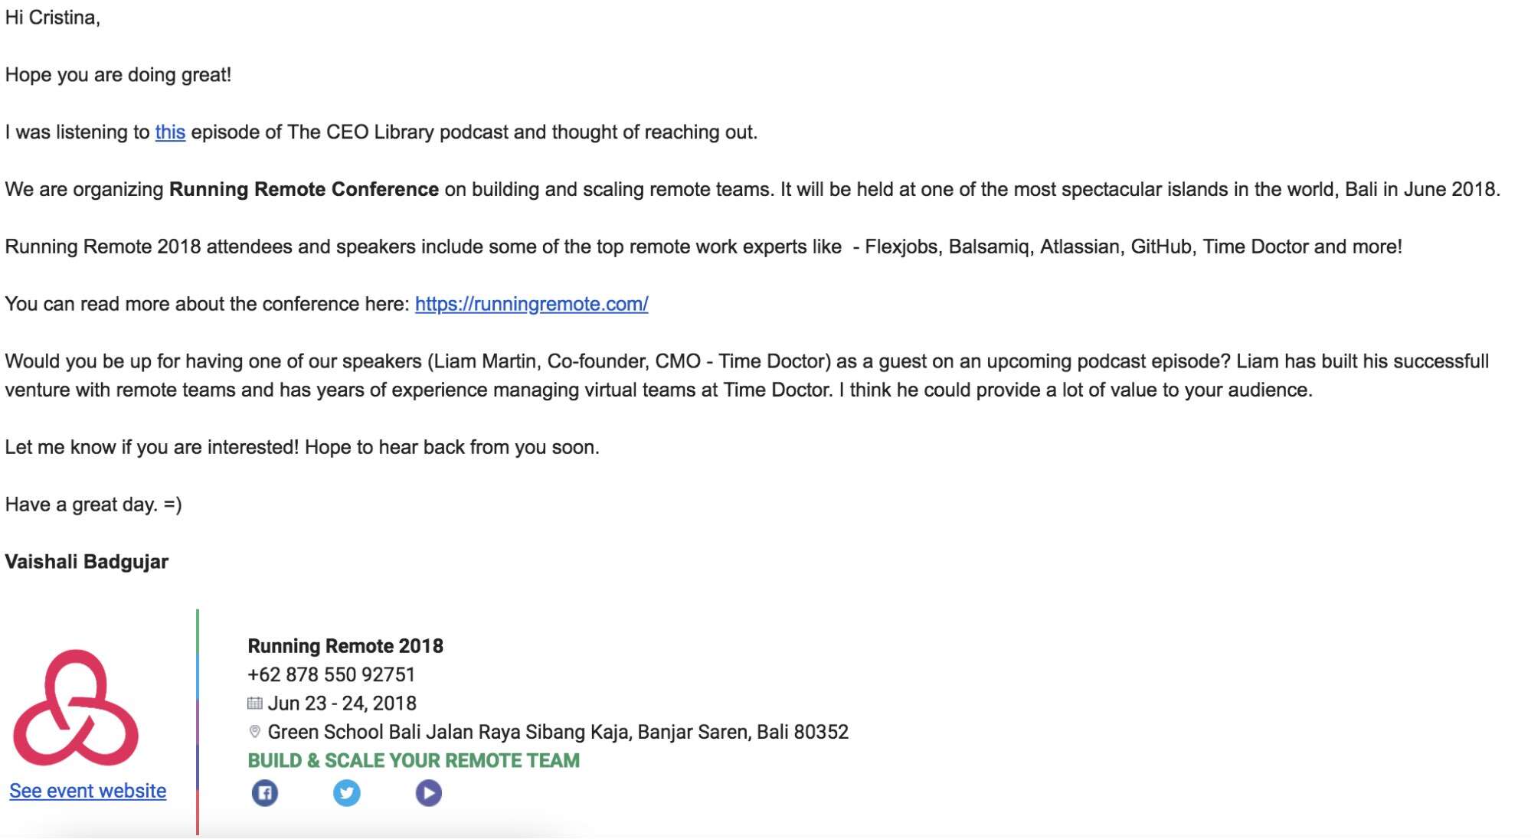Image resolution: width=1531 pixels, height=839 pixels.
Task: Click the "Hi Cristina," greeting line
Action: pos(53,18)
